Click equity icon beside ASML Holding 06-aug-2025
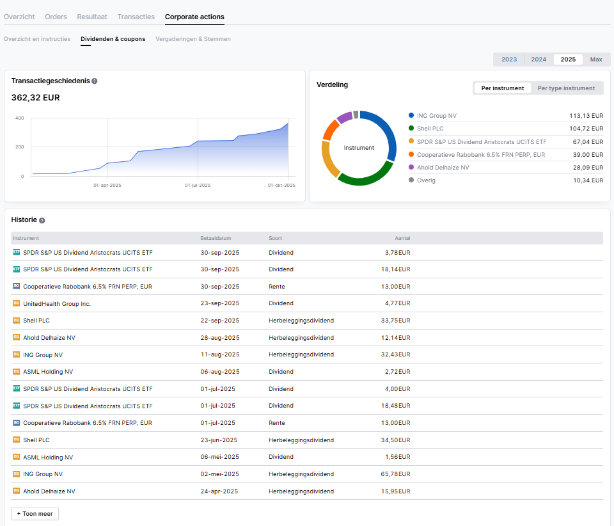This screenshot has width=614, height=526. pyautogui.click(x=17, y=372)
